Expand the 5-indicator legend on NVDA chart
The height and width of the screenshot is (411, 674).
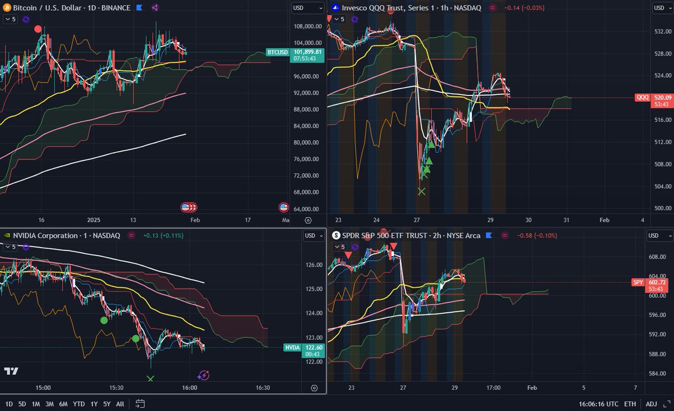click(10, 246)
